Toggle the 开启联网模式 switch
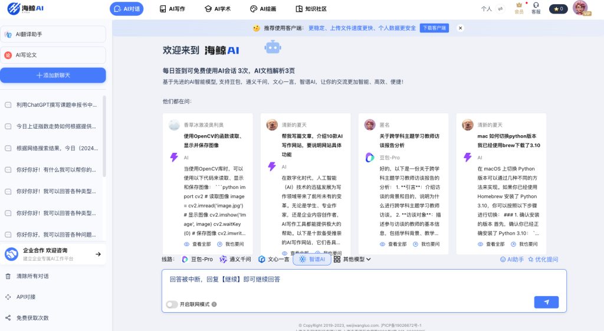 coord(172,304)
